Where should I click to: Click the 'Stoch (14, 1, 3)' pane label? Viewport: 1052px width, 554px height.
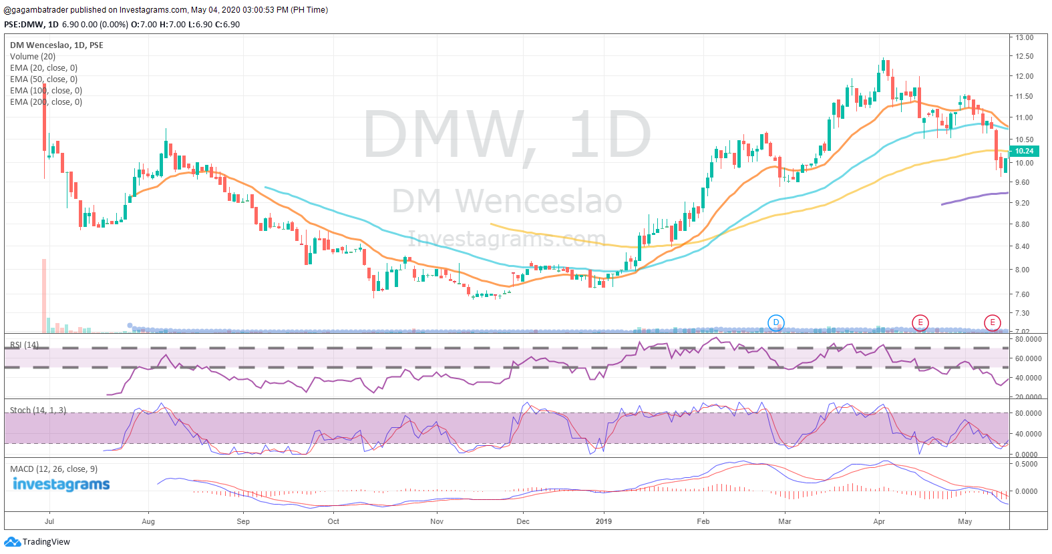38,410
